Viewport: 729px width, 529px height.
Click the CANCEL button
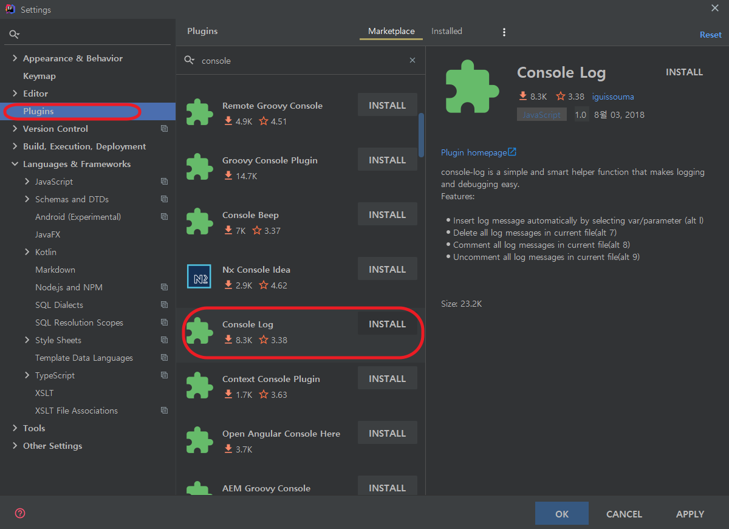[x=624, y=514]
